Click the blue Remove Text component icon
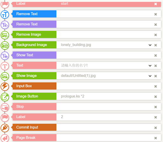The height and width of the screenshot is (142, 163). coord(5,14)
